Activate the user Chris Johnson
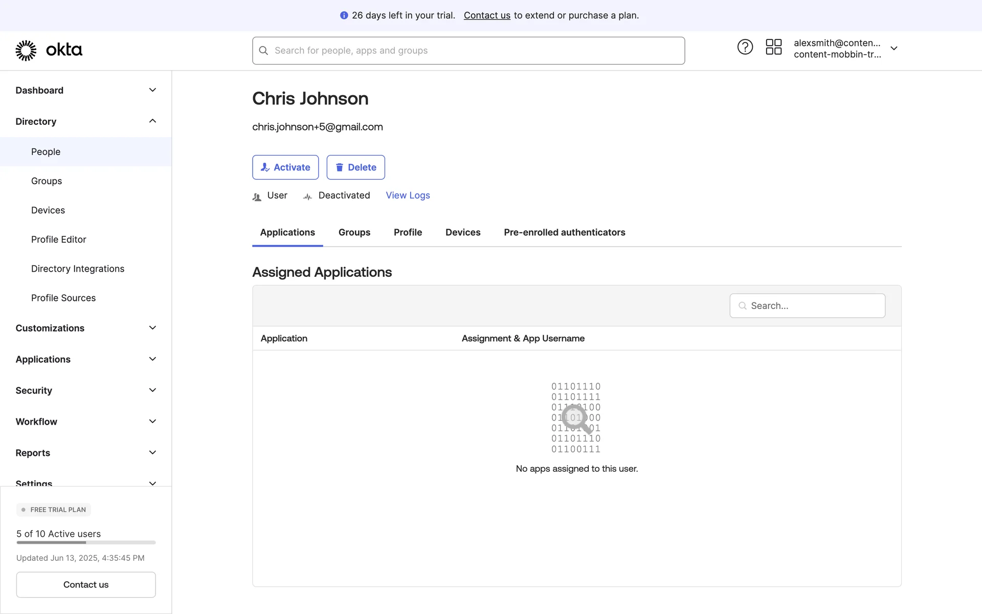The width and height of the screenshot is (982, 614). click(x=285, y=167)
